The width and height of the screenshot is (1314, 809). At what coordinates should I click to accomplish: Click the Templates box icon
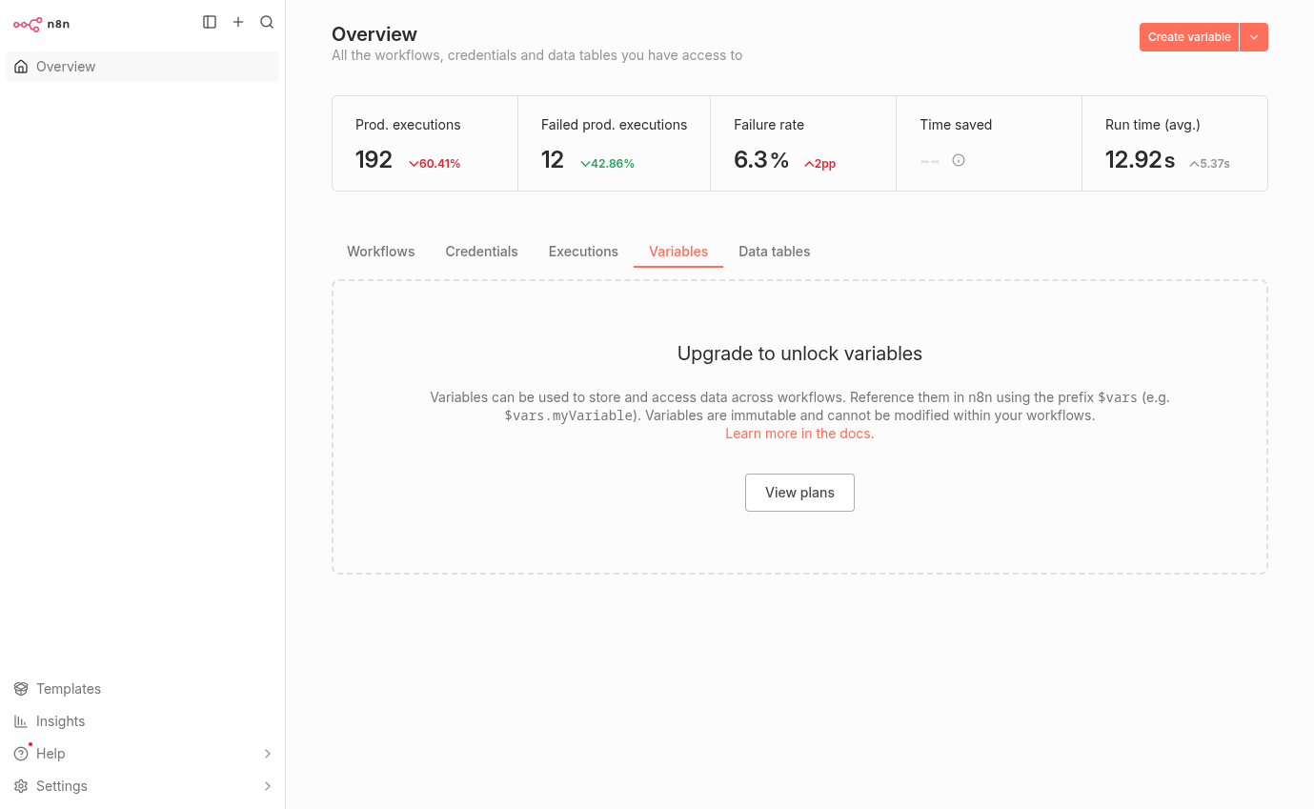21,689
